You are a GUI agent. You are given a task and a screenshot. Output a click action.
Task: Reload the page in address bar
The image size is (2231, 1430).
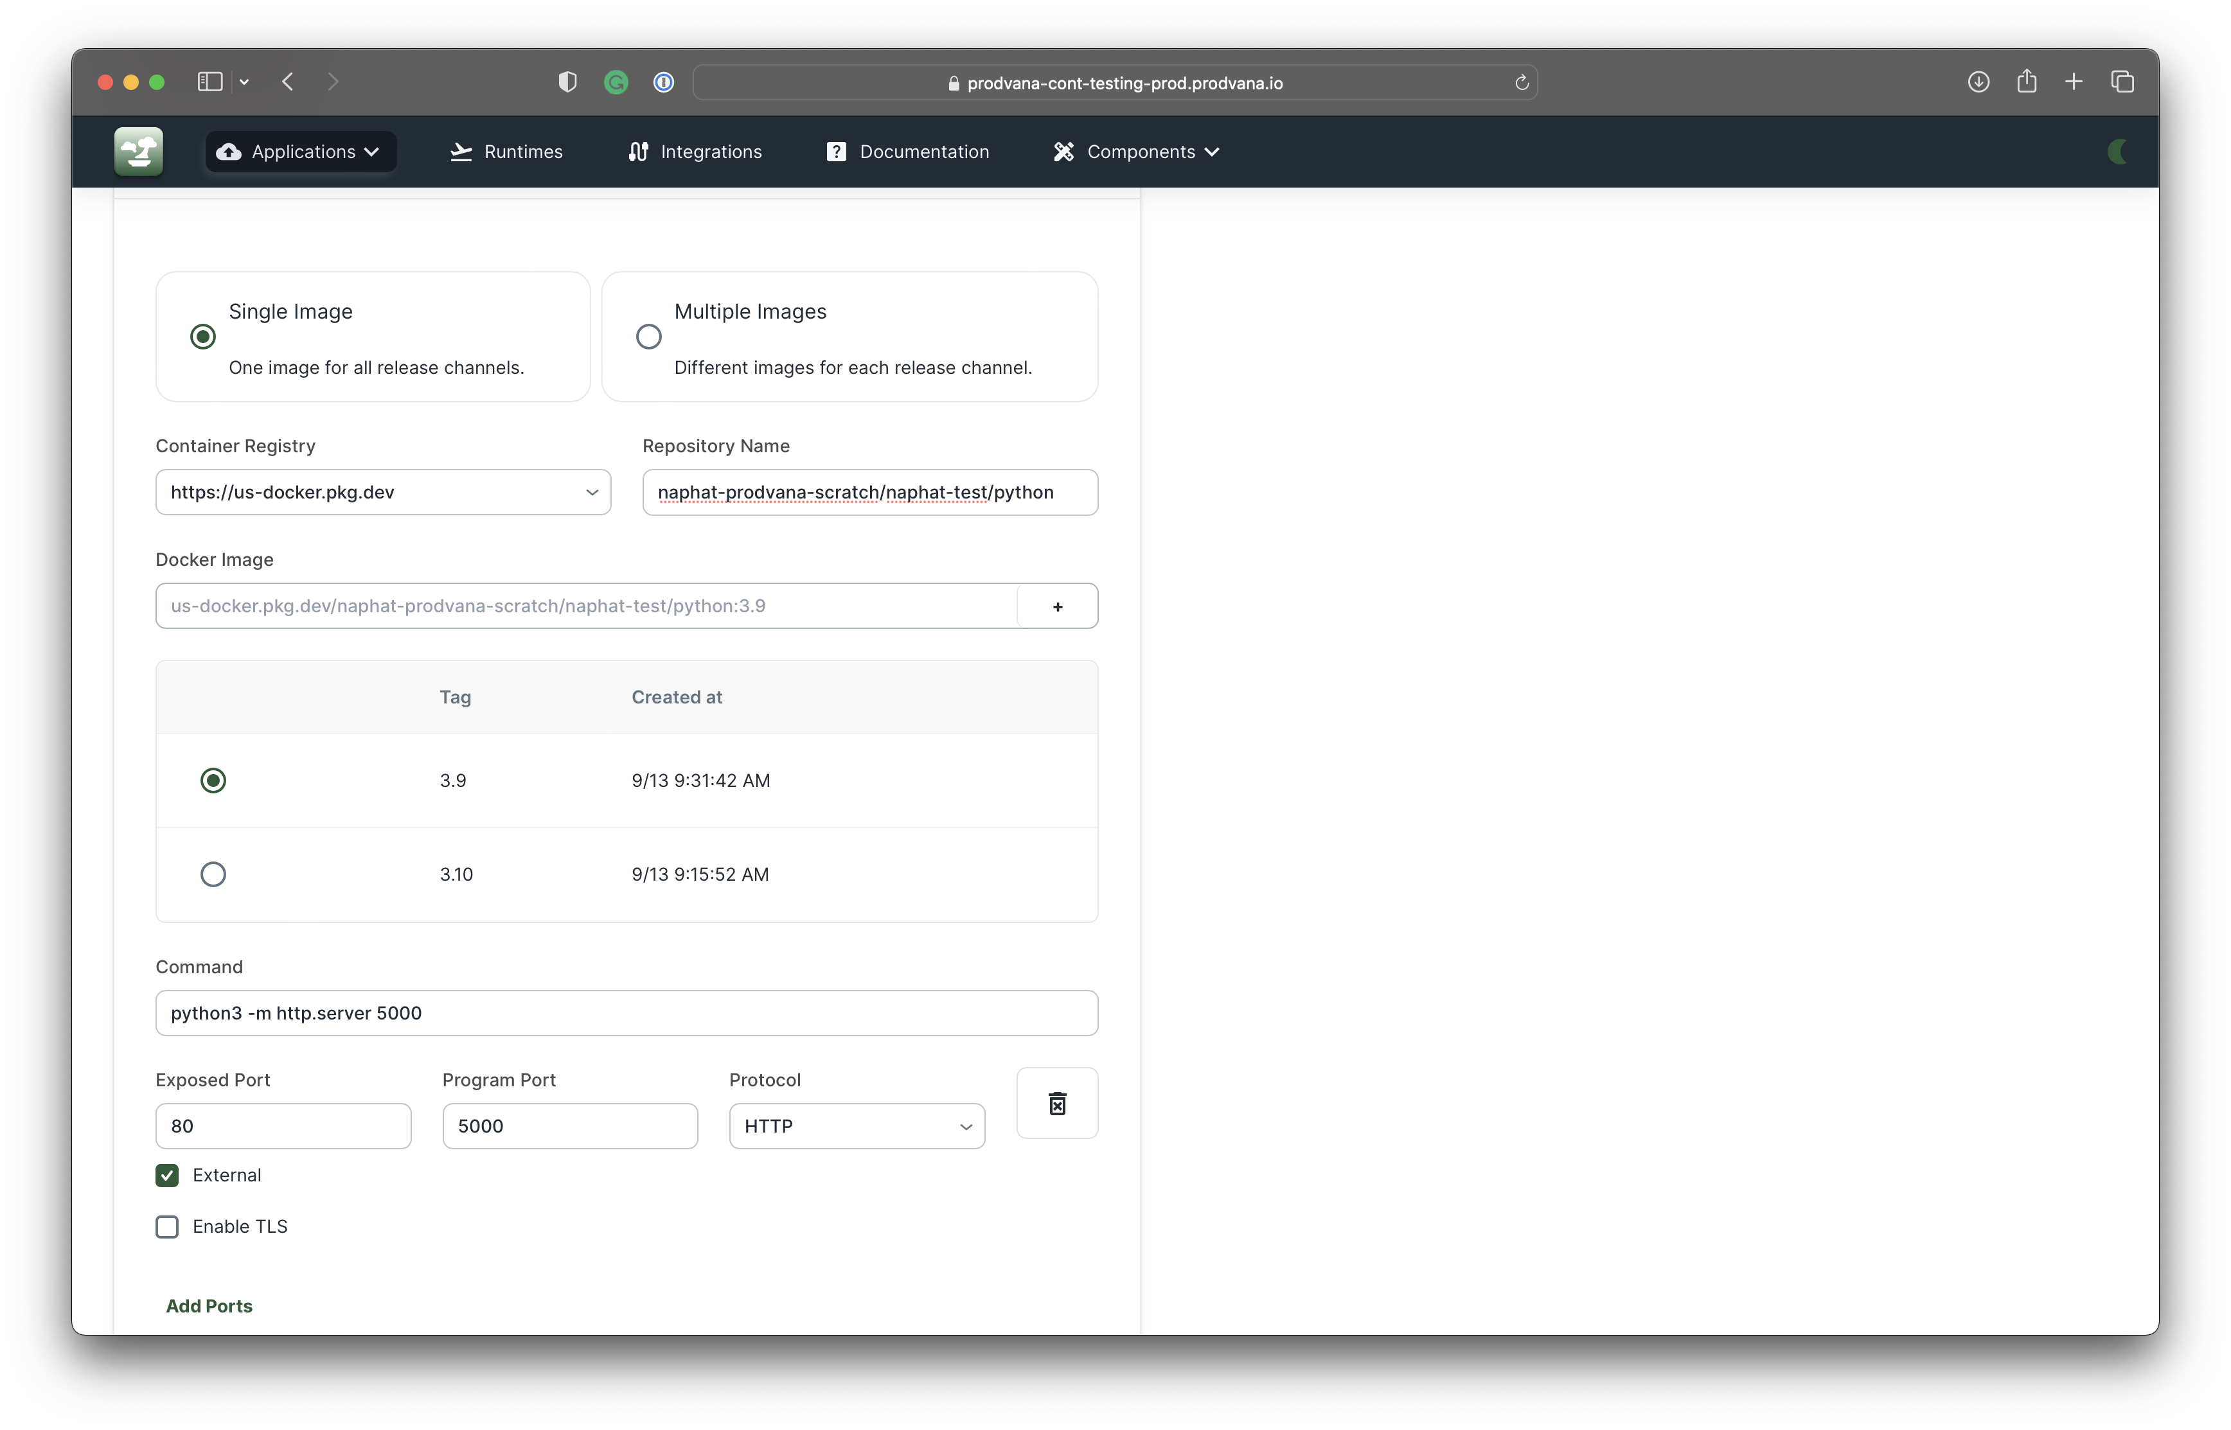tap(1522, 83)
